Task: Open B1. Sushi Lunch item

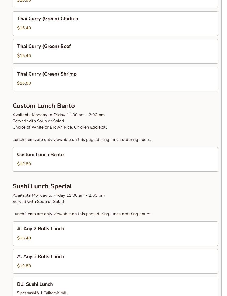Action: (115, 287)
